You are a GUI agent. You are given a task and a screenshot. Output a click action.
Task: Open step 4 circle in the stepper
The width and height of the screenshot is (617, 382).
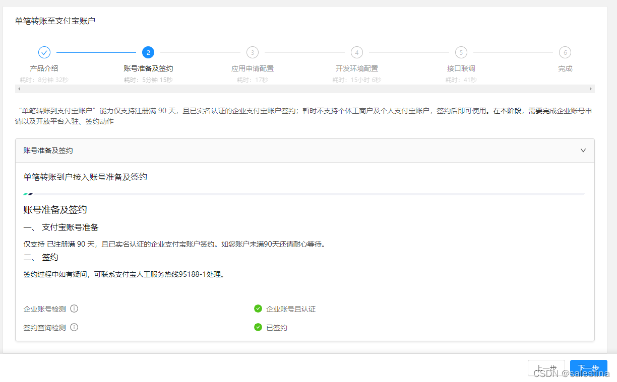[x=357, y=52]
